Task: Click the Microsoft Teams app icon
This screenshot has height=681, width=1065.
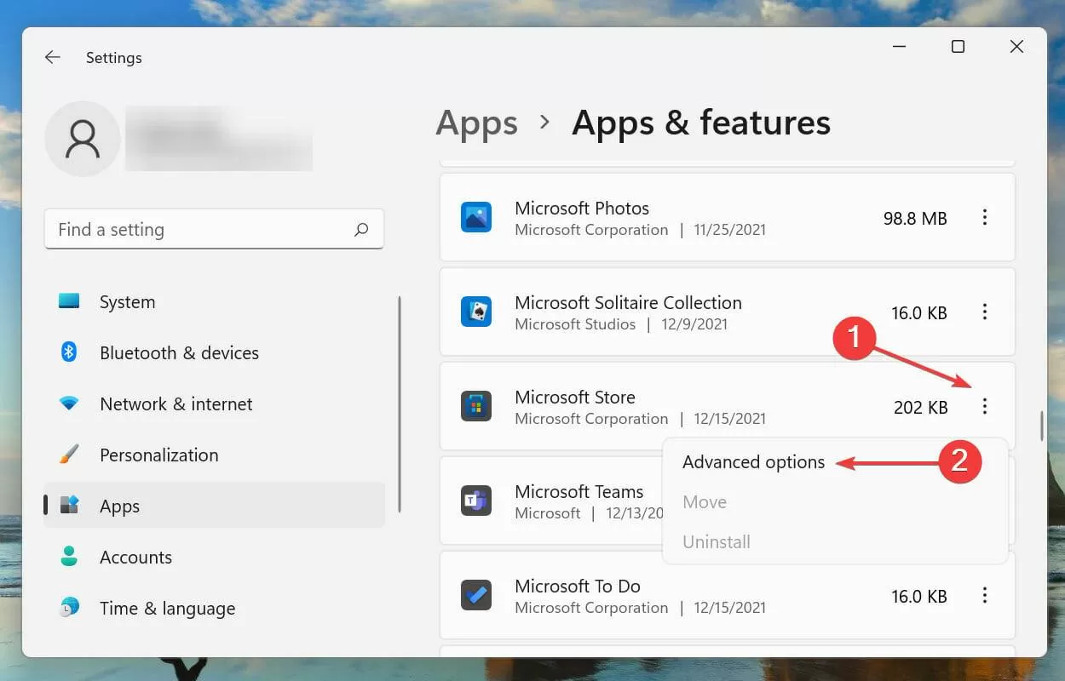Action: (476, 501)
